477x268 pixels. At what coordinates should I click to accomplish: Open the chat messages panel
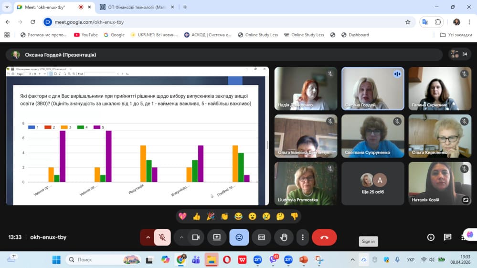coord(447,237)
